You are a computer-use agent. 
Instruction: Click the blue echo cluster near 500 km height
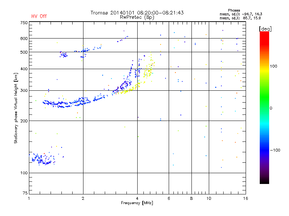(64, 55)
